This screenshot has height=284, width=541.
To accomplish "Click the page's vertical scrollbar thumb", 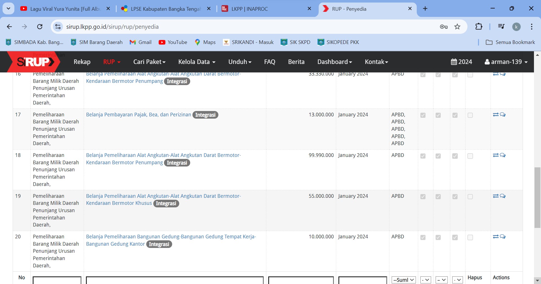I will (537, 197).
